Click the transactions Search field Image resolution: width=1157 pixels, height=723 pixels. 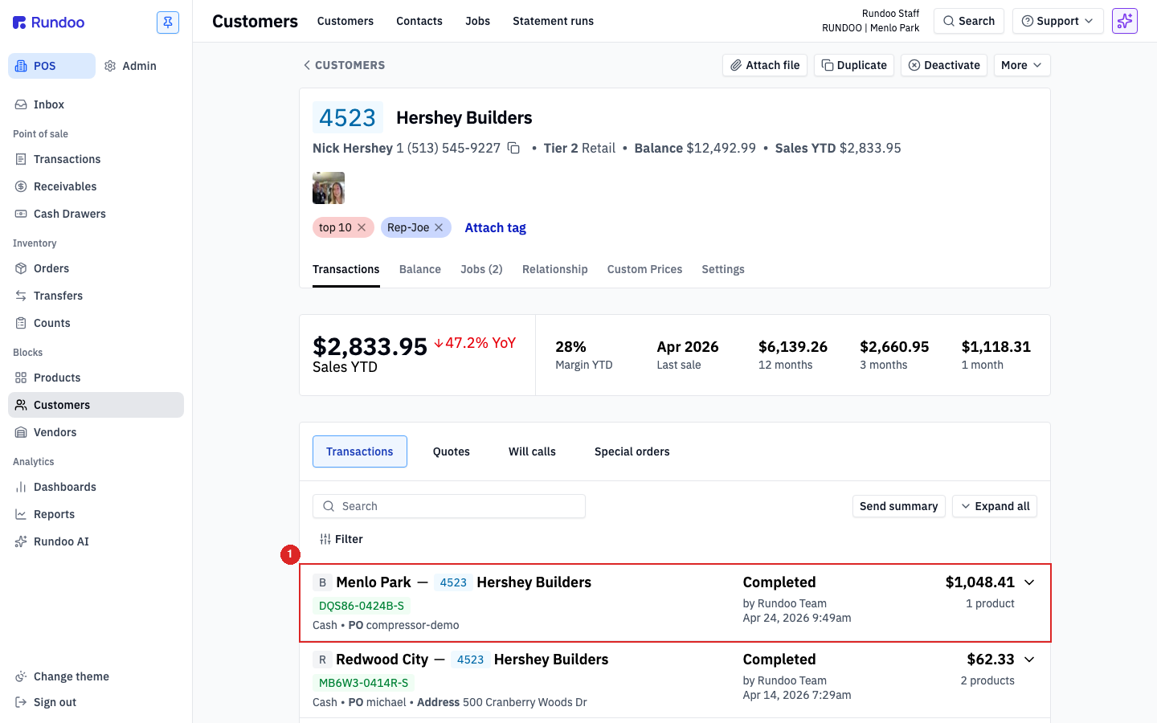[x=449, y=506]
